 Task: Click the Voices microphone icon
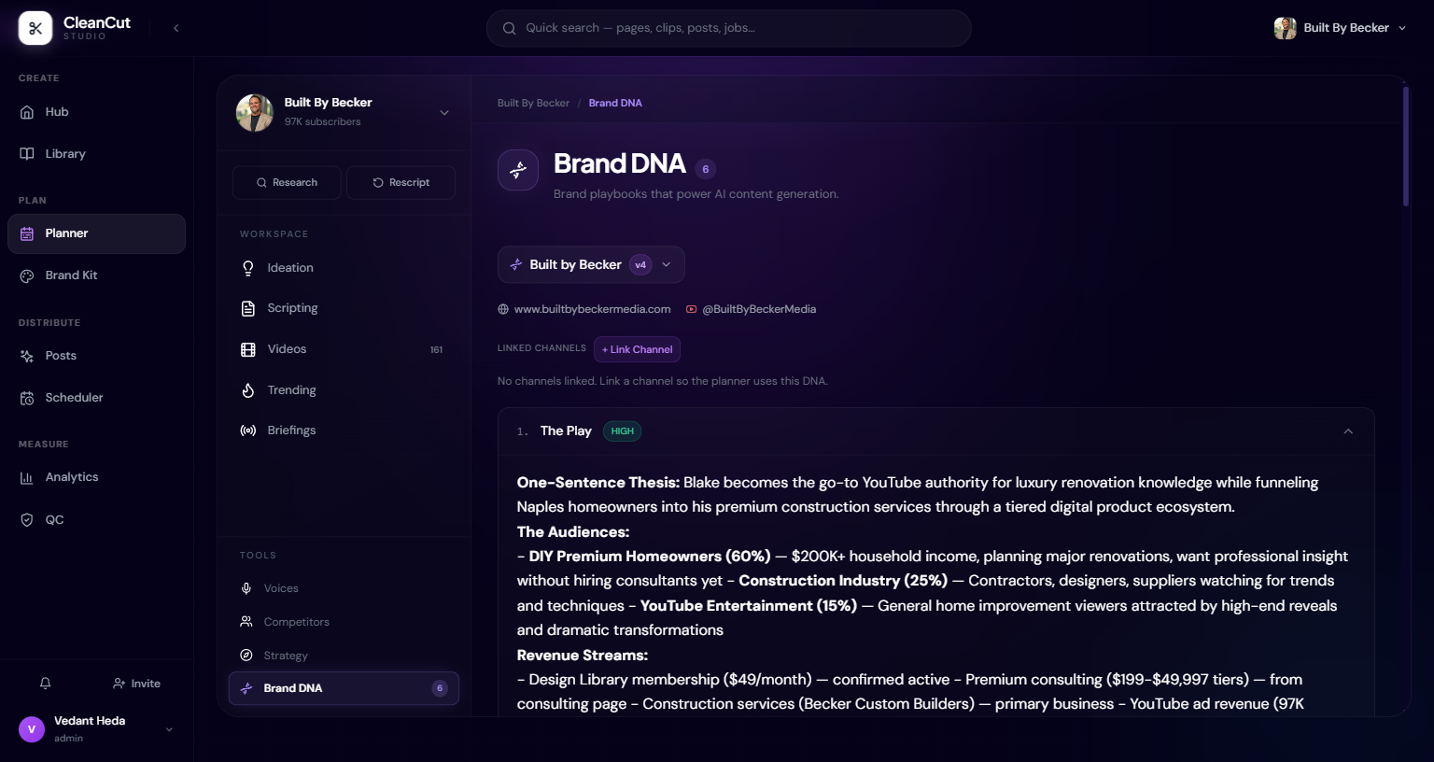tap(246, 588)
